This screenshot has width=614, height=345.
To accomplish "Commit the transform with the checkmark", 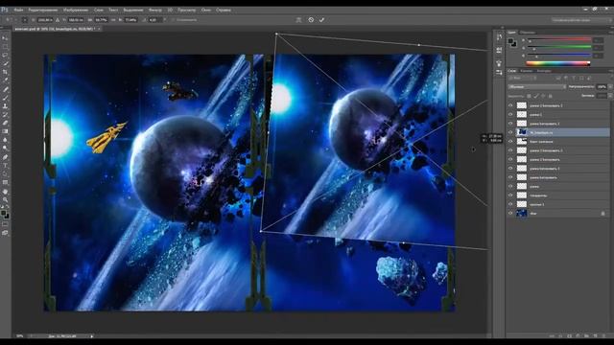I will pyautogui.click(x=321, y=19).
